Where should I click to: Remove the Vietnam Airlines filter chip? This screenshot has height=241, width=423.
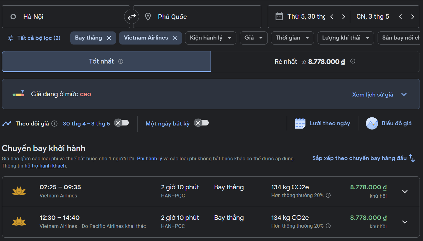[175, 38]
